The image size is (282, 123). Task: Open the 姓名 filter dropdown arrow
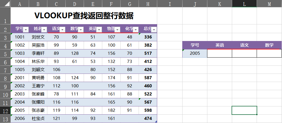pyautogui.click(x=44, y=29)
